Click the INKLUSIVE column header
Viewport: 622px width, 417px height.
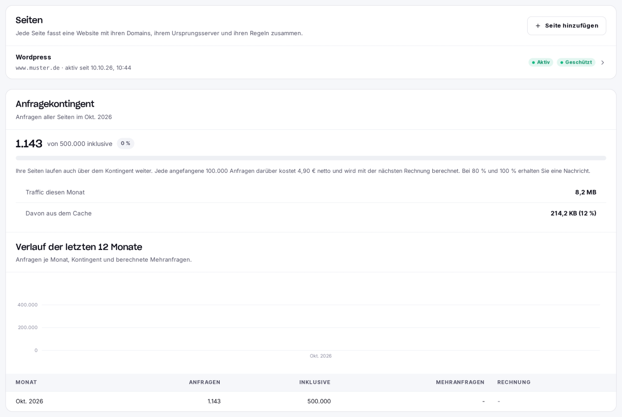click(x=315, y=382)
